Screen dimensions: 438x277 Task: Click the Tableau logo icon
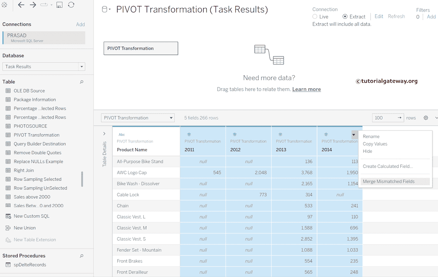[5, 5]
